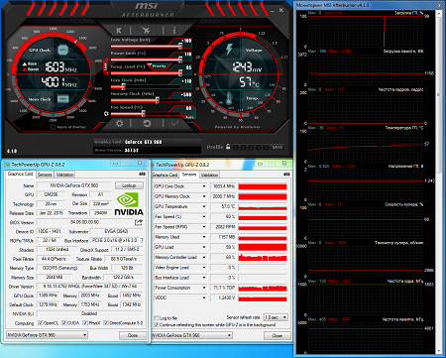The image size is (446, 358).
Task: Expand the Power Consumption sensor dropdown
Action: (x=204, y=288)
